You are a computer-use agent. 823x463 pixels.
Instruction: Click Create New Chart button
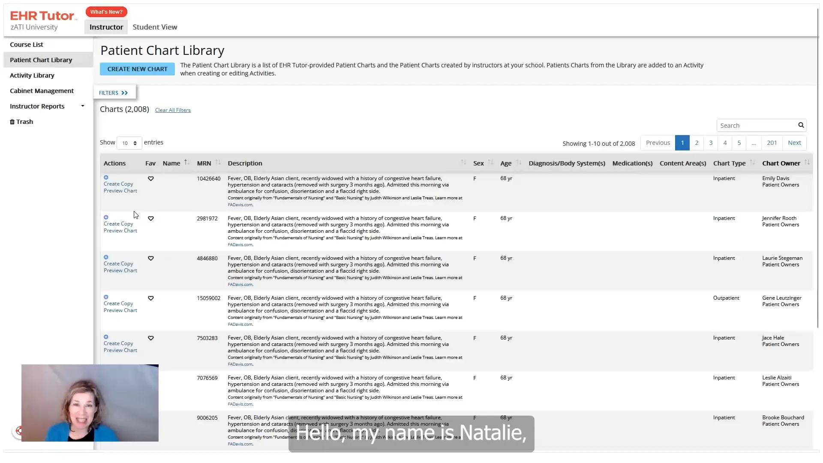137,69
